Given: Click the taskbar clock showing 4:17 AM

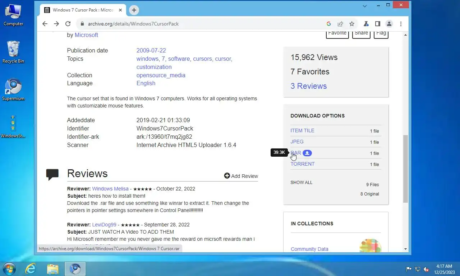Looking at the screenshot, I should [444, 269].
